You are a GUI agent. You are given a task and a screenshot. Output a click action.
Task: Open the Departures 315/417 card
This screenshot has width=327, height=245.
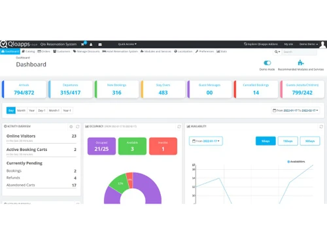tap(71, 90)
